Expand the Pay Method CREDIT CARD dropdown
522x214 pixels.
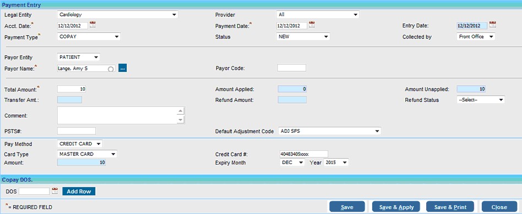(80, 144)
